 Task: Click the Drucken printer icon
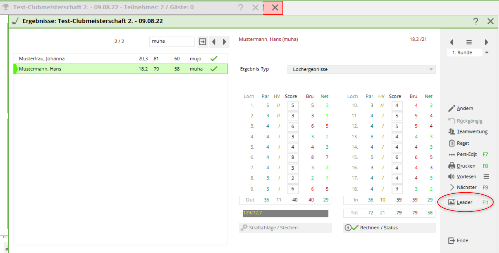(452, 166)
